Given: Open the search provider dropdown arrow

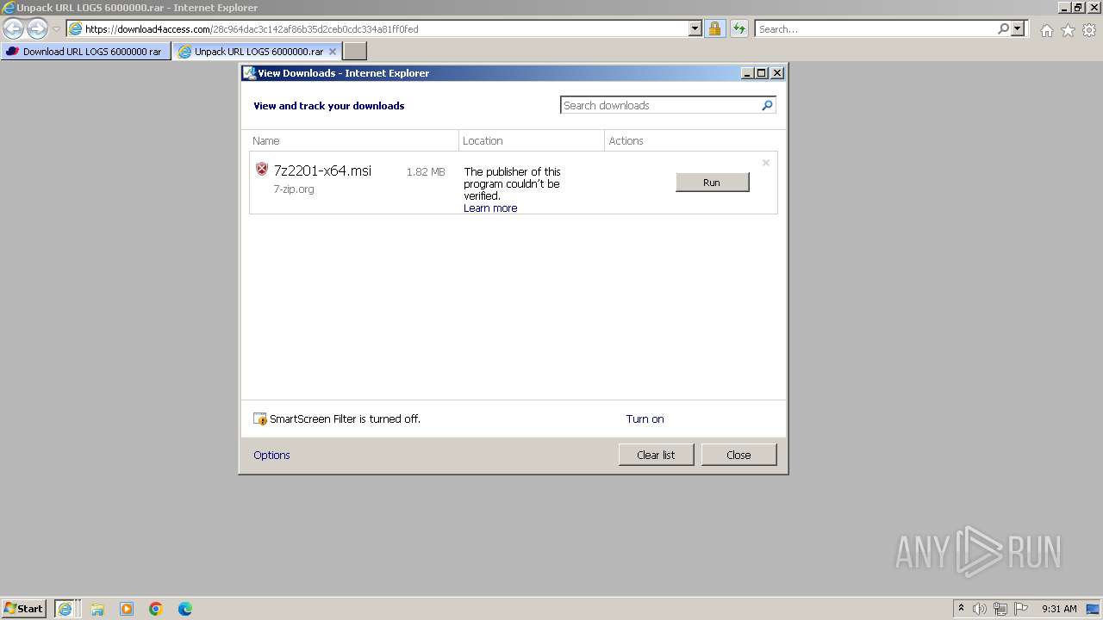Looking at the screenshot, I should (1018, 28).
